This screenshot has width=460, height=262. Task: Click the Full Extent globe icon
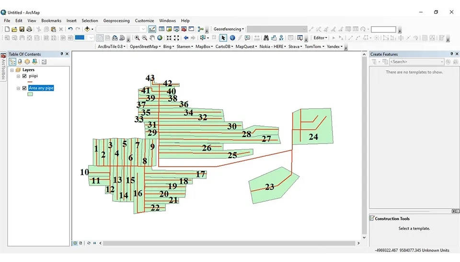coord(160,38)
